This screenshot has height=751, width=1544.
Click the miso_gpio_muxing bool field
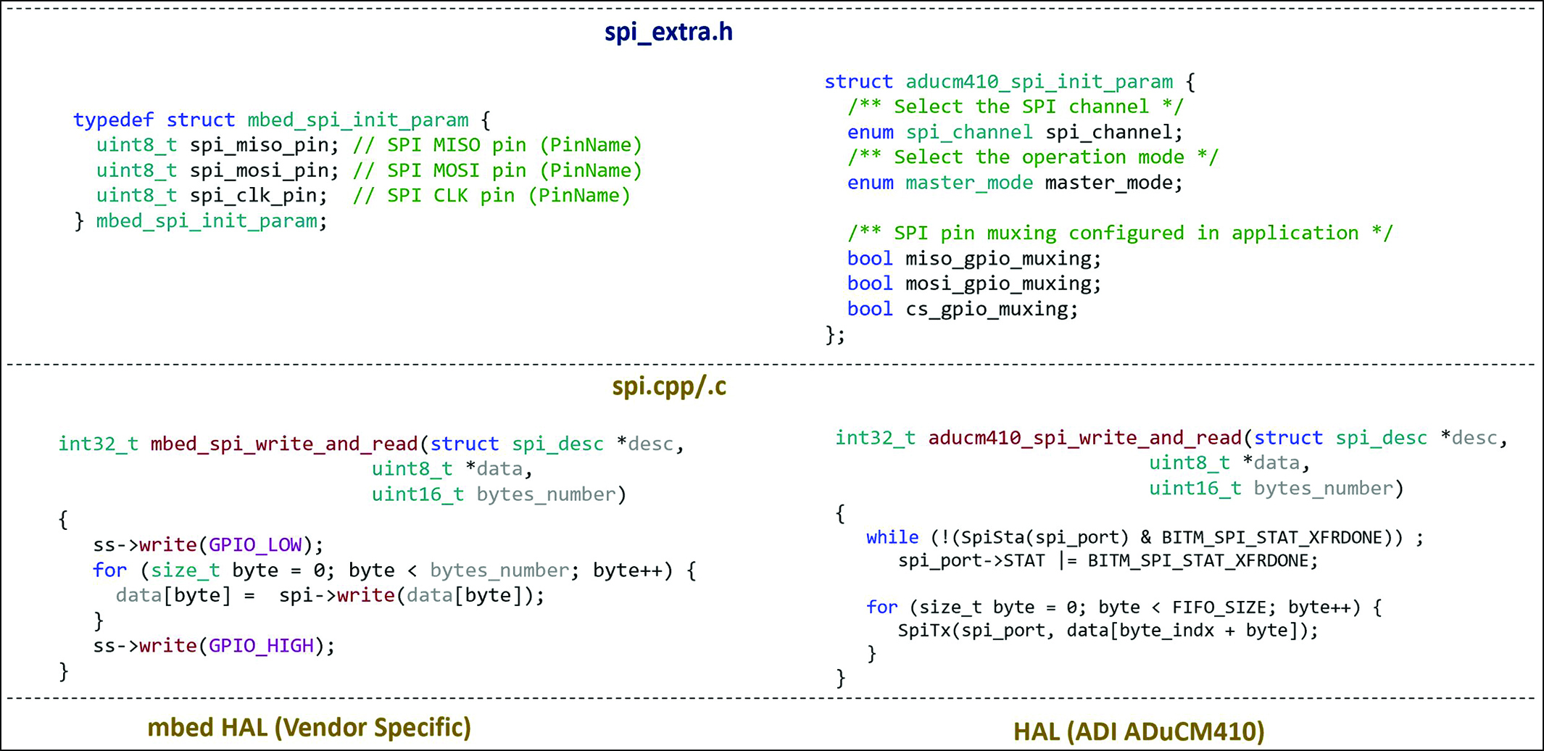coord(974,259)
